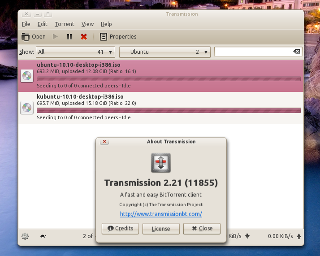
Task: Open the File menu
Action: click(26, 24)
